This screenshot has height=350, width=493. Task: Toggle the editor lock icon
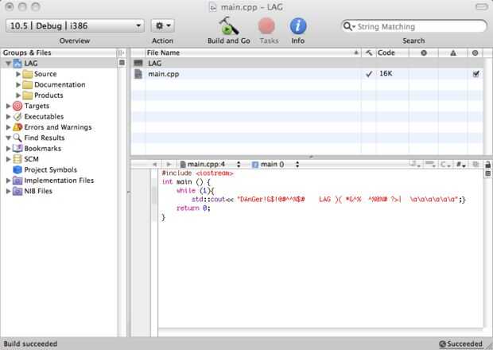click(x=487, y=164)
